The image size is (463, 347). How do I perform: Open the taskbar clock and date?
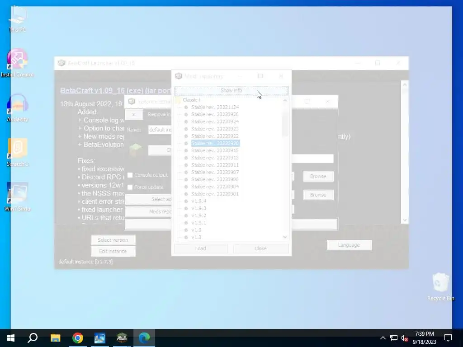coord(424,338)
